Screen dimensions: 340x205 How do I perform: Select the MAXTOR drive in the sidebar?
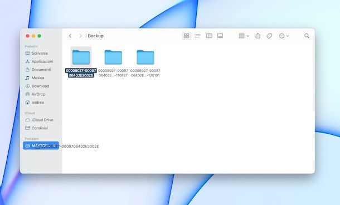(41, 145)
